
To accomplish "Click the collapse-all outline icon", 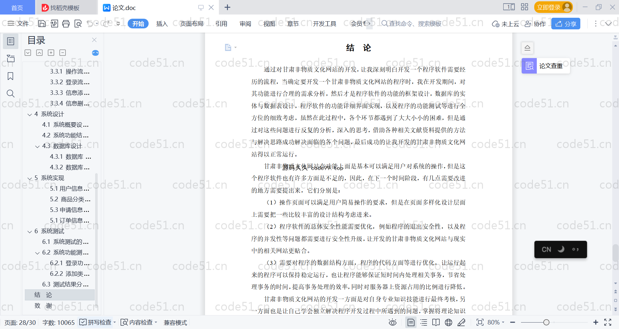I will tap(39, 53).
